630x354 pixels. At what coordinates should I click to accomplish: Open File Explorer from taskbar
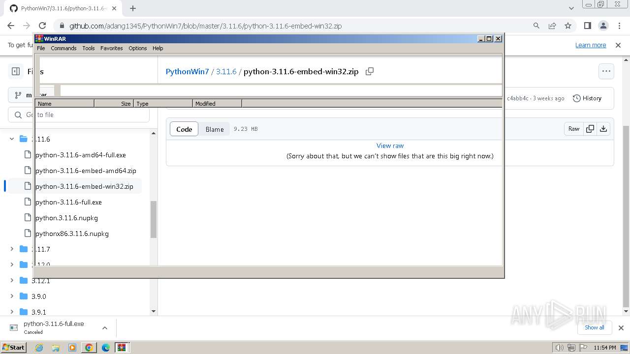coord(56,348)
